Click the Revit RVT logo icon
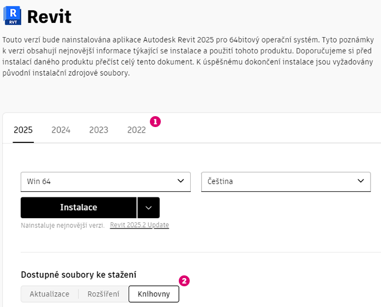This screenshot has height=307, width=381. (12, 16)
